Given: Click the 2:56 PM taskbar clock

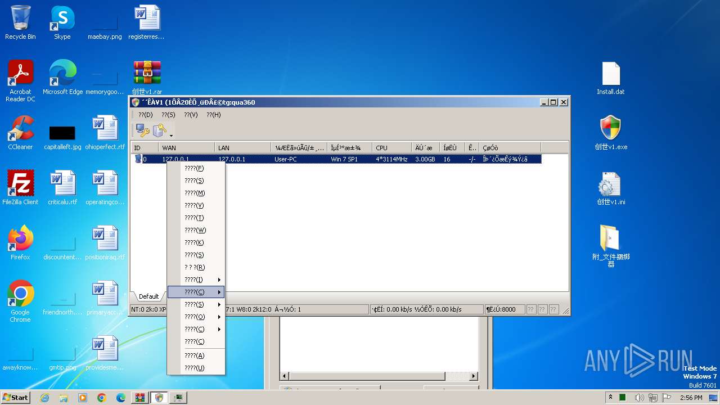Looking at the screenshot, I should click(x=691, y=398).
